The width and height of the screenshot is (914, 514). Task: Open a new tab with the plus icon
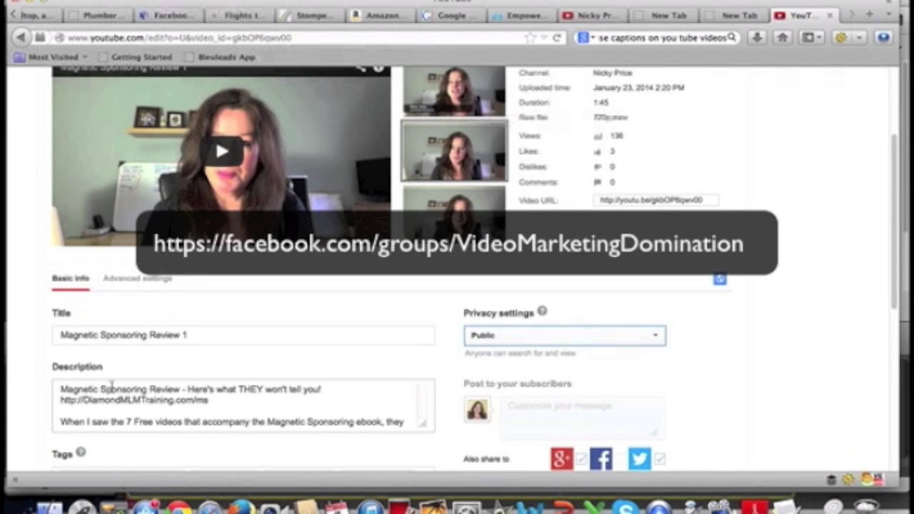tap(869, 15)
